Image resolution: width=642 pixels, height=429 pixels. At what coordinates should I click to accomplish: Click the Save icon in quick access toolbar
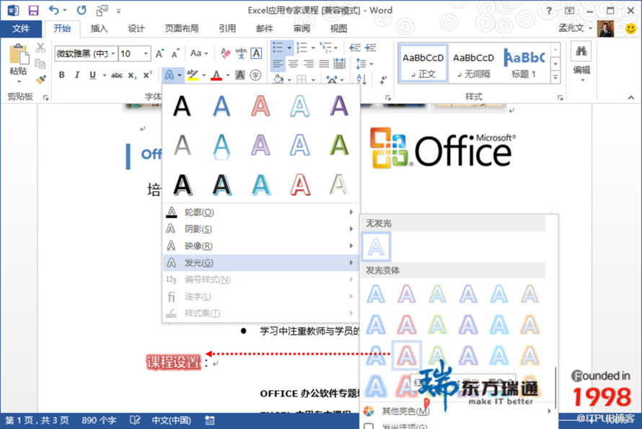coord(33,10)
